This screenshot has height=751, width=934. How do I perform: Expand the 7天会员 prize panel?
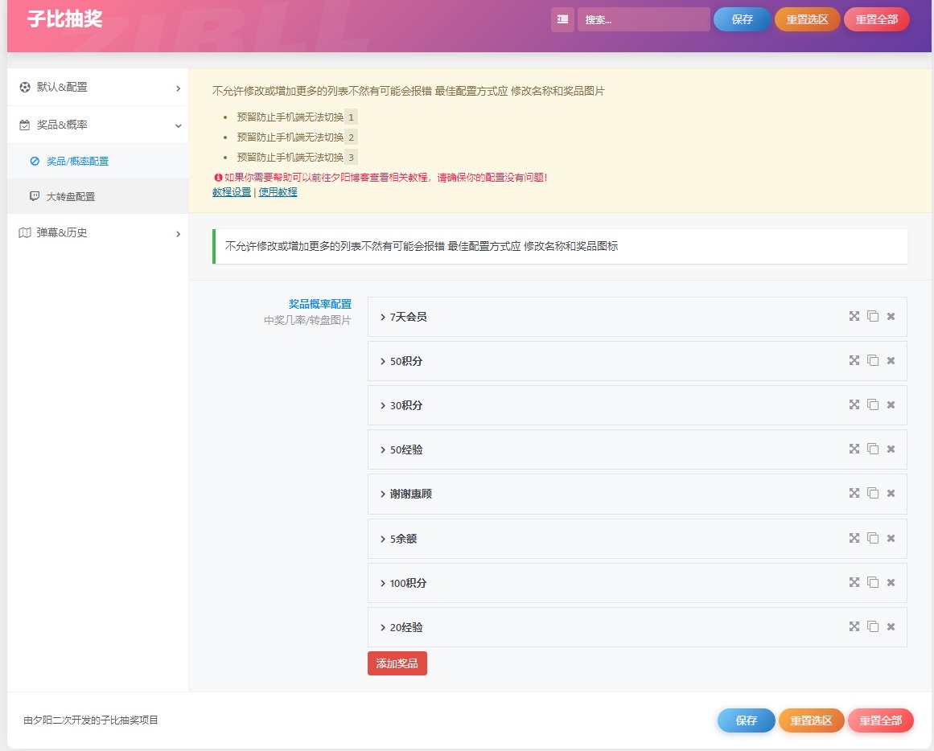(x=637, y=317)
